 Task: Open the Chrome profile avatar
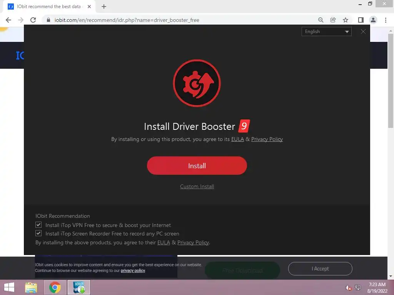coord(373,20)
